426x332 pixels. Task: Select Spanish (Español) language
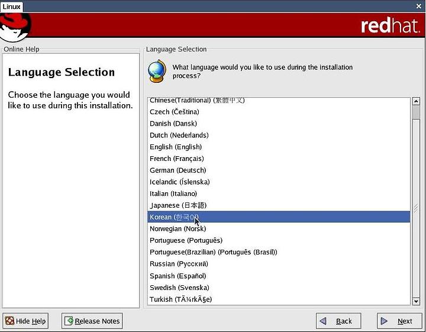[x=279, y=276]
